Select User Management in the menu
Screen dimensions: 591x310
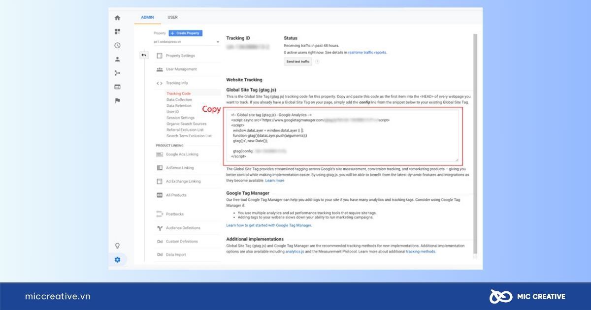pyautogui.click(x=181, y=69)
